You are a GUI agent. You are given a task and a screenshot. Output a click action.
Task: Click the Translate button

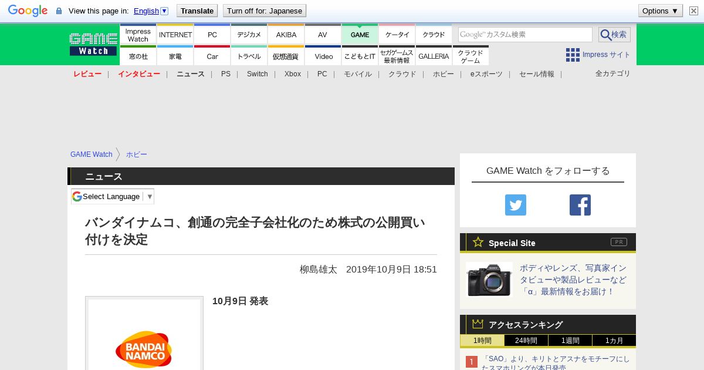click(197, 11)
